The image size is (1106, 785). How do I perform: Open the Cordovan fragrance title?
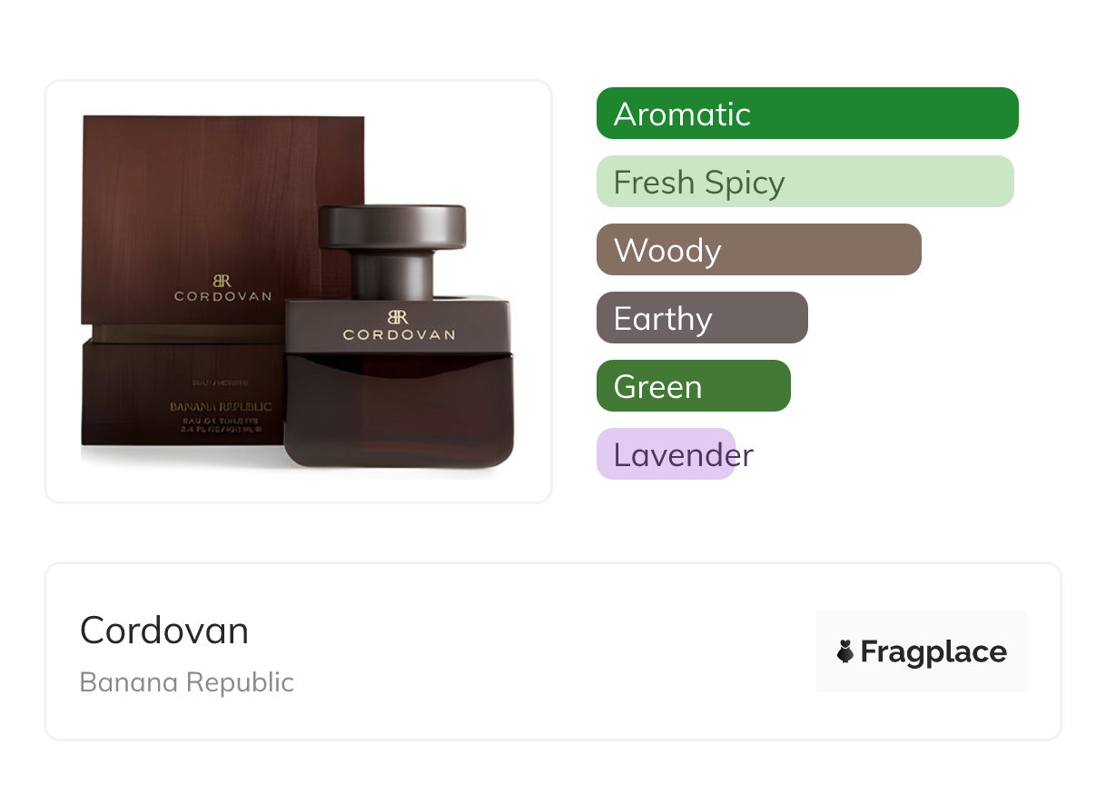coord(164,630)
